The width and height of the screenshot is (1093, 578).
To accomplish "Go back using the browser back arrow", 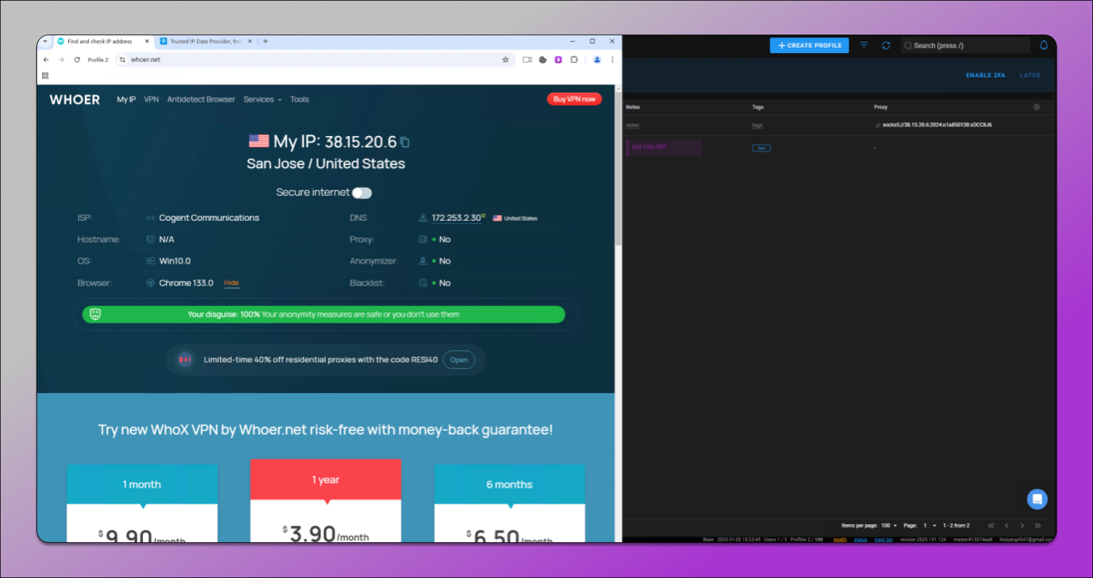I will 46,60.
